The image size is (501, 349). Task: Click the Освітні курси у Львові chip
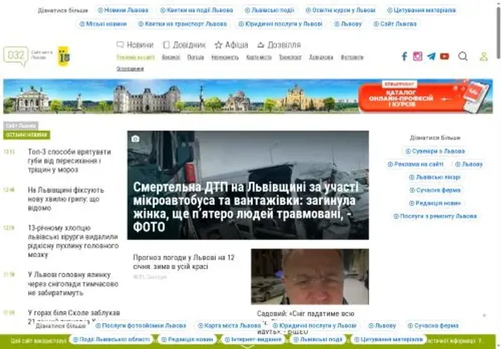[340, 10]
